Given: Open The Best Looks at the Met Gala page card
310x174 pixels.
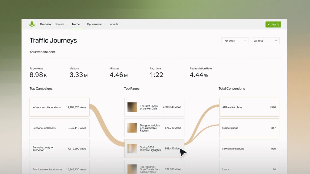Looking at the screenshot, I should [x=154, y=107].
